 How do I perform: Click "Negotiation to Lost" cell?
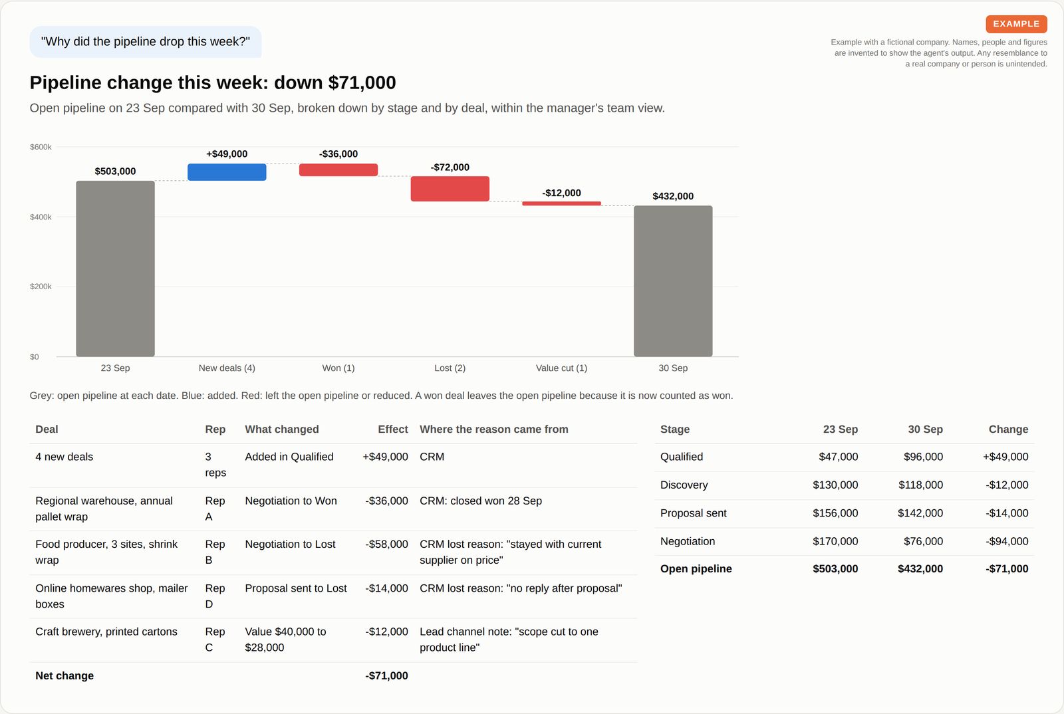pos(290,544)
